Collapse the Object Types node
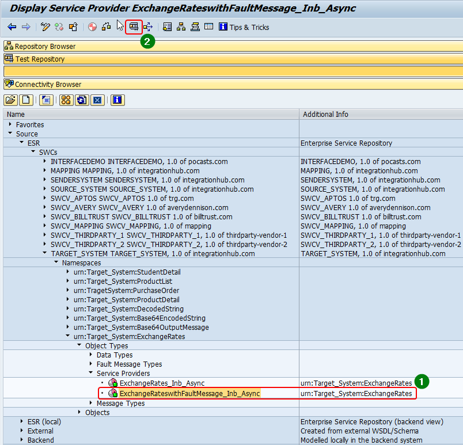 (79, 345)
